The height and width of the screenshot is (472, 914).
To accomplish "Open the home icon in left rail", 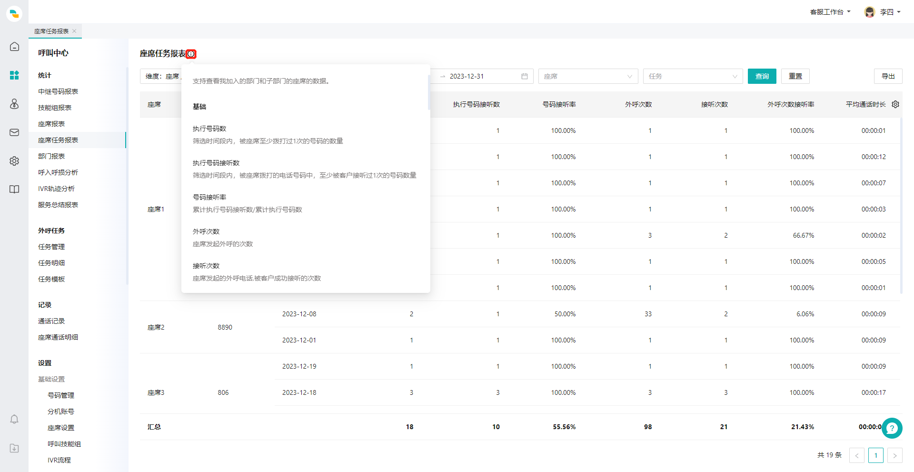I will point(14,47).
